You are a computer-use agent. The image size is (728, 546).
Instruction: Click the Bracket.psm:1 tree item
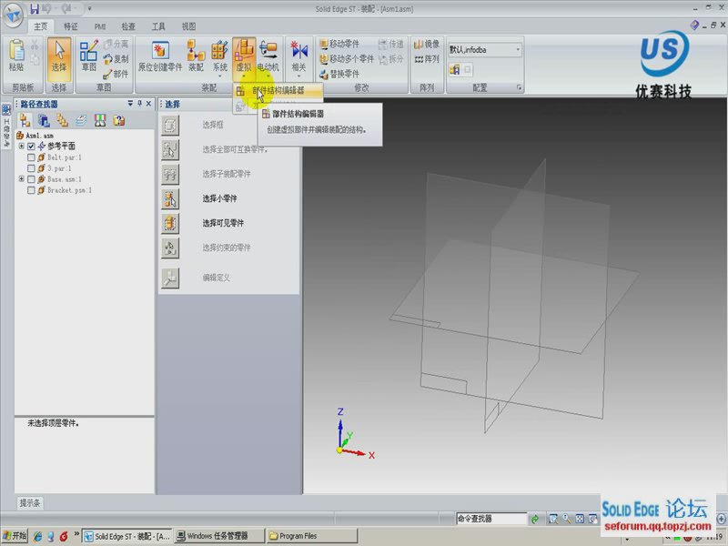[65, 190]
